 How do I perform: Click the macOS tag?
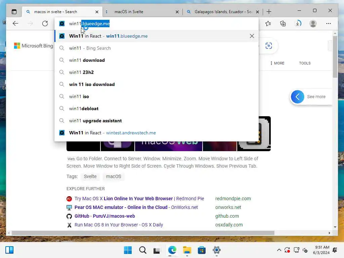tap(114, 176)
